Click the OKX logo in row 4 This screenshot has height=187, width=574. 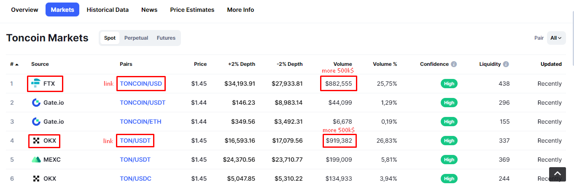[x=36, y=141]
